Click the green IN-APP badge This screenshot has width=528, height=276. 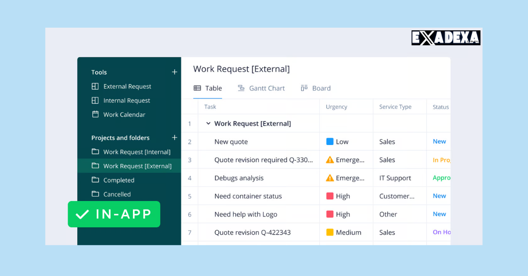pyautogui.click(x=114, y=214)
